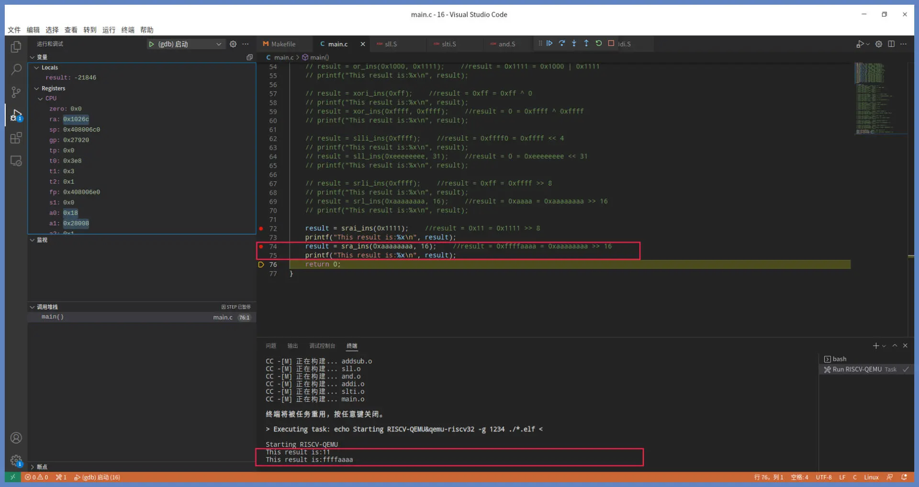The height and width of the screenshot is (487, 919).
Task: Click (gdb) 启动 status bar item
Action: tap(97, 477)
